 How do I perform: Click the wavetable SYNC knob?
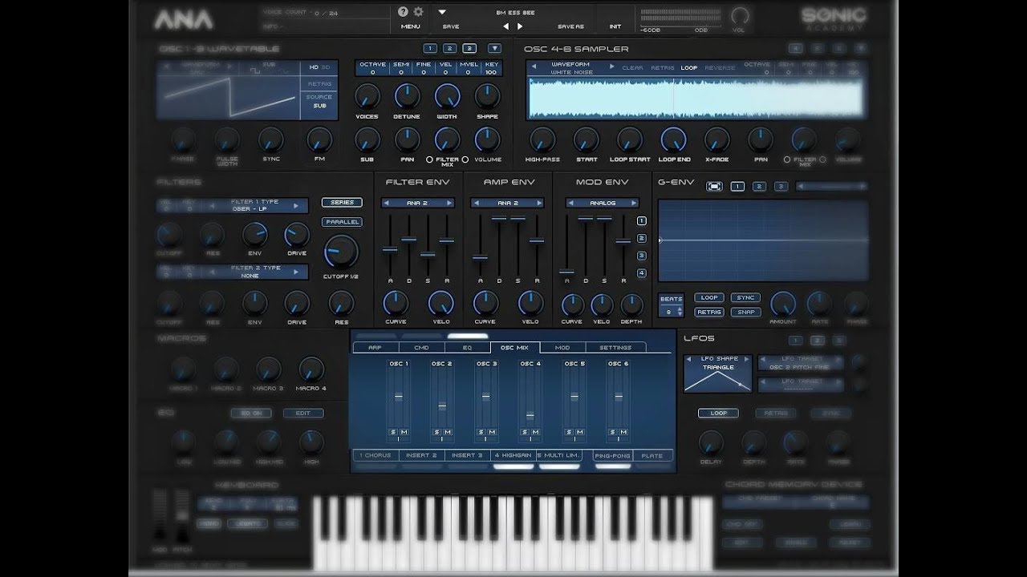(x=270, y=140)
